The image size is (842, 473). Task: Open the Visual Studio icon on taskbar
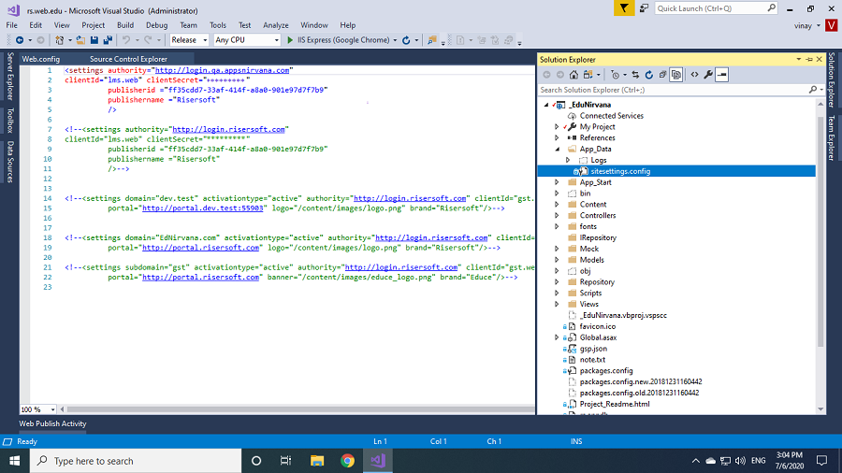pos(378,461)
